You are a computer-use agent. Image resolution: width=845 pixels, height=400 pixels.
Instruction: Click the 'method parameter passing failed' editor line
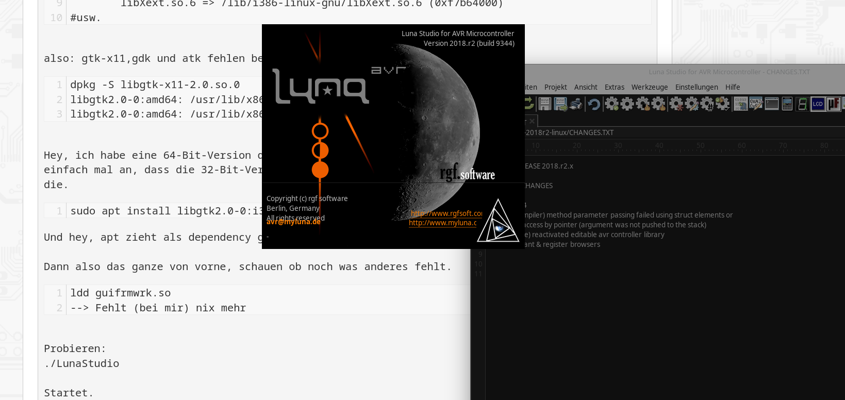[628, 215]
